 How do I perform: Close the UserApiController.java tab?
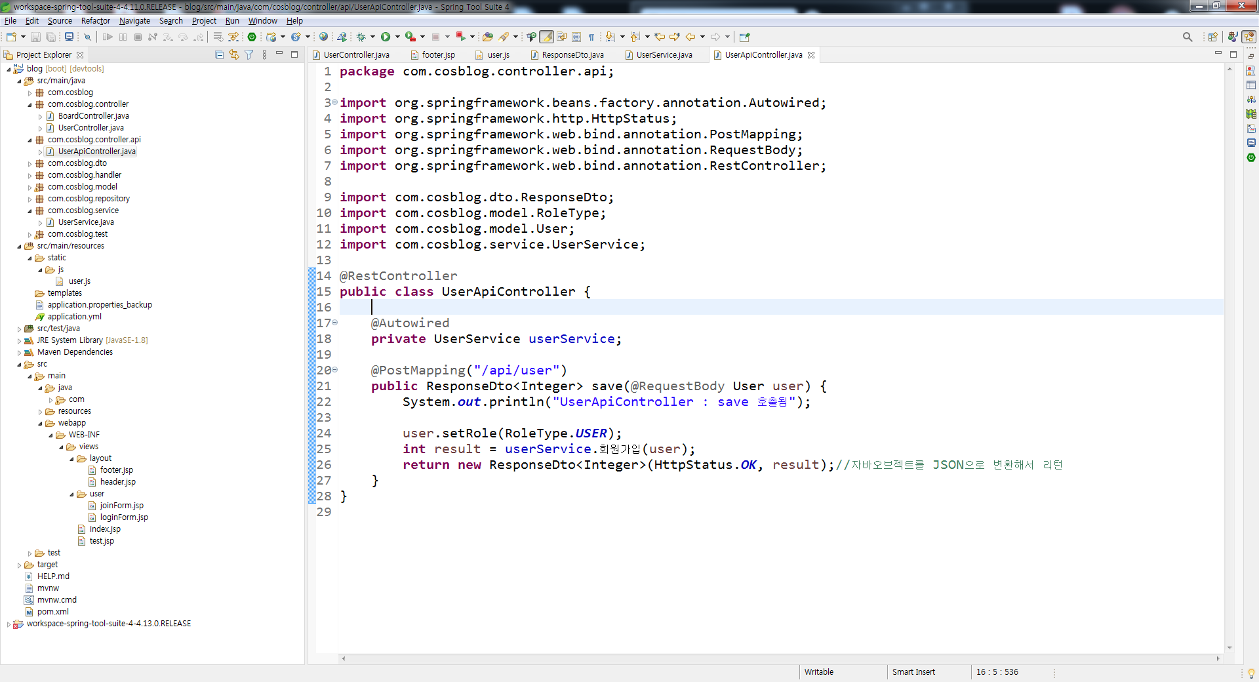[811, 55]
